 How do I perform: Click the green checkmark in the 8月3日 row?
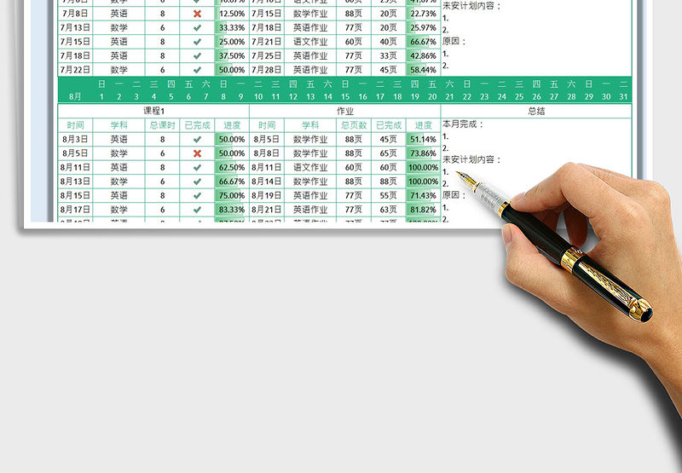point(197,139)
